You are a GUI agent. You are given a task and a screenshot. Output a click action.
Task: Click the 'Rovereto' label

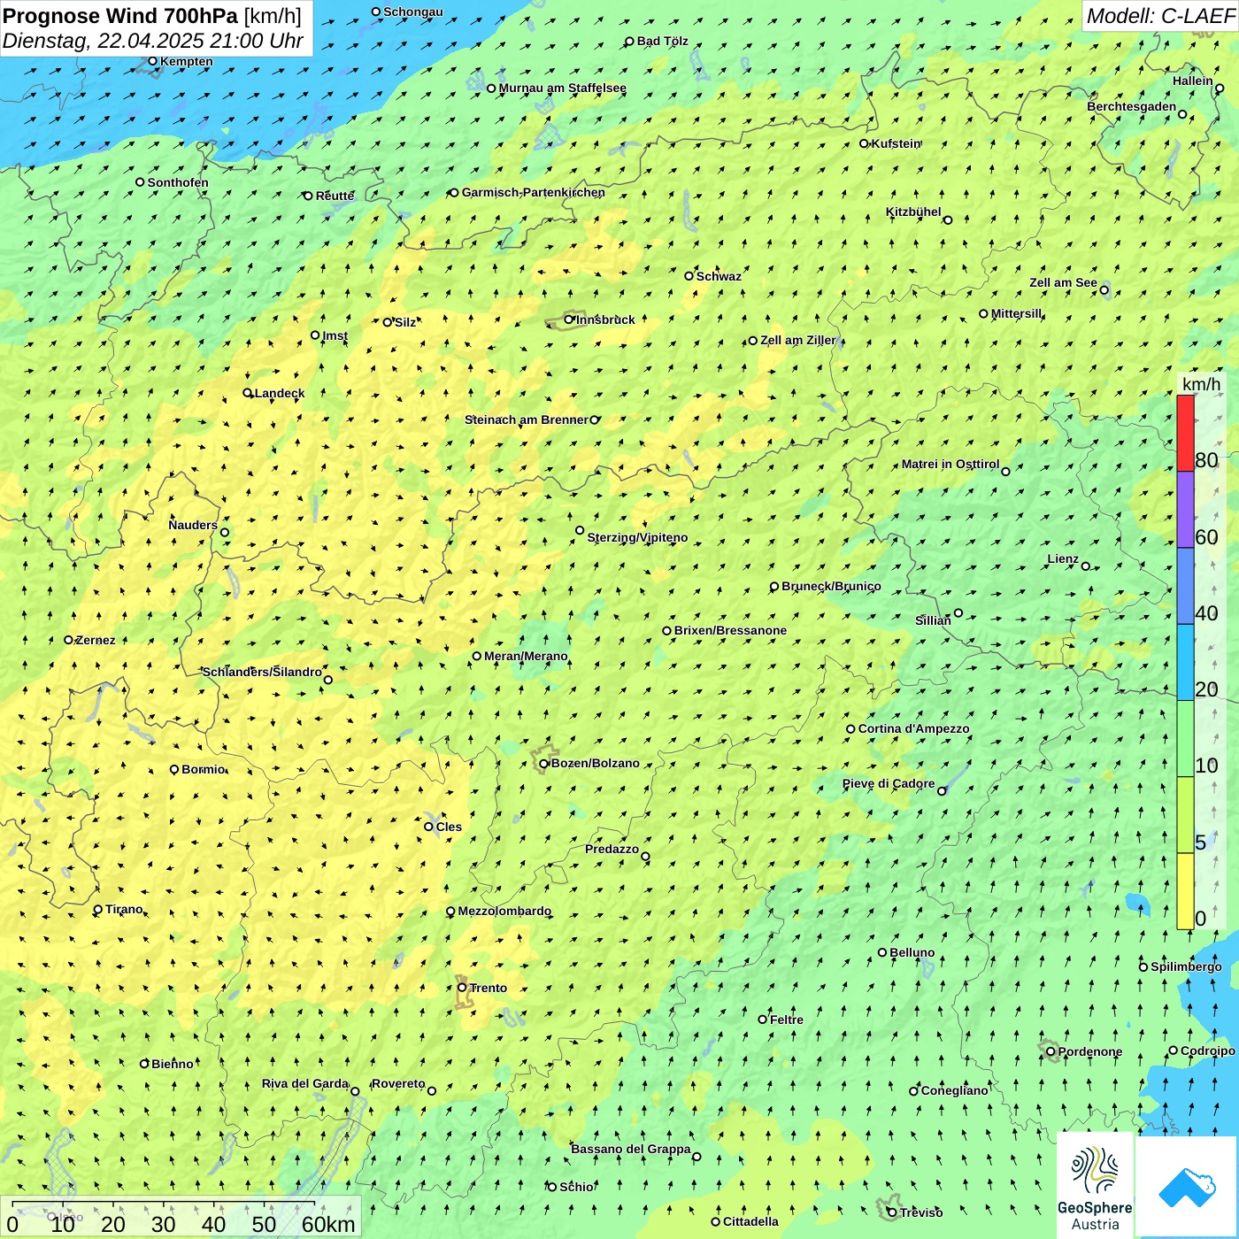pyautogui.click(x=398, y=1083)
